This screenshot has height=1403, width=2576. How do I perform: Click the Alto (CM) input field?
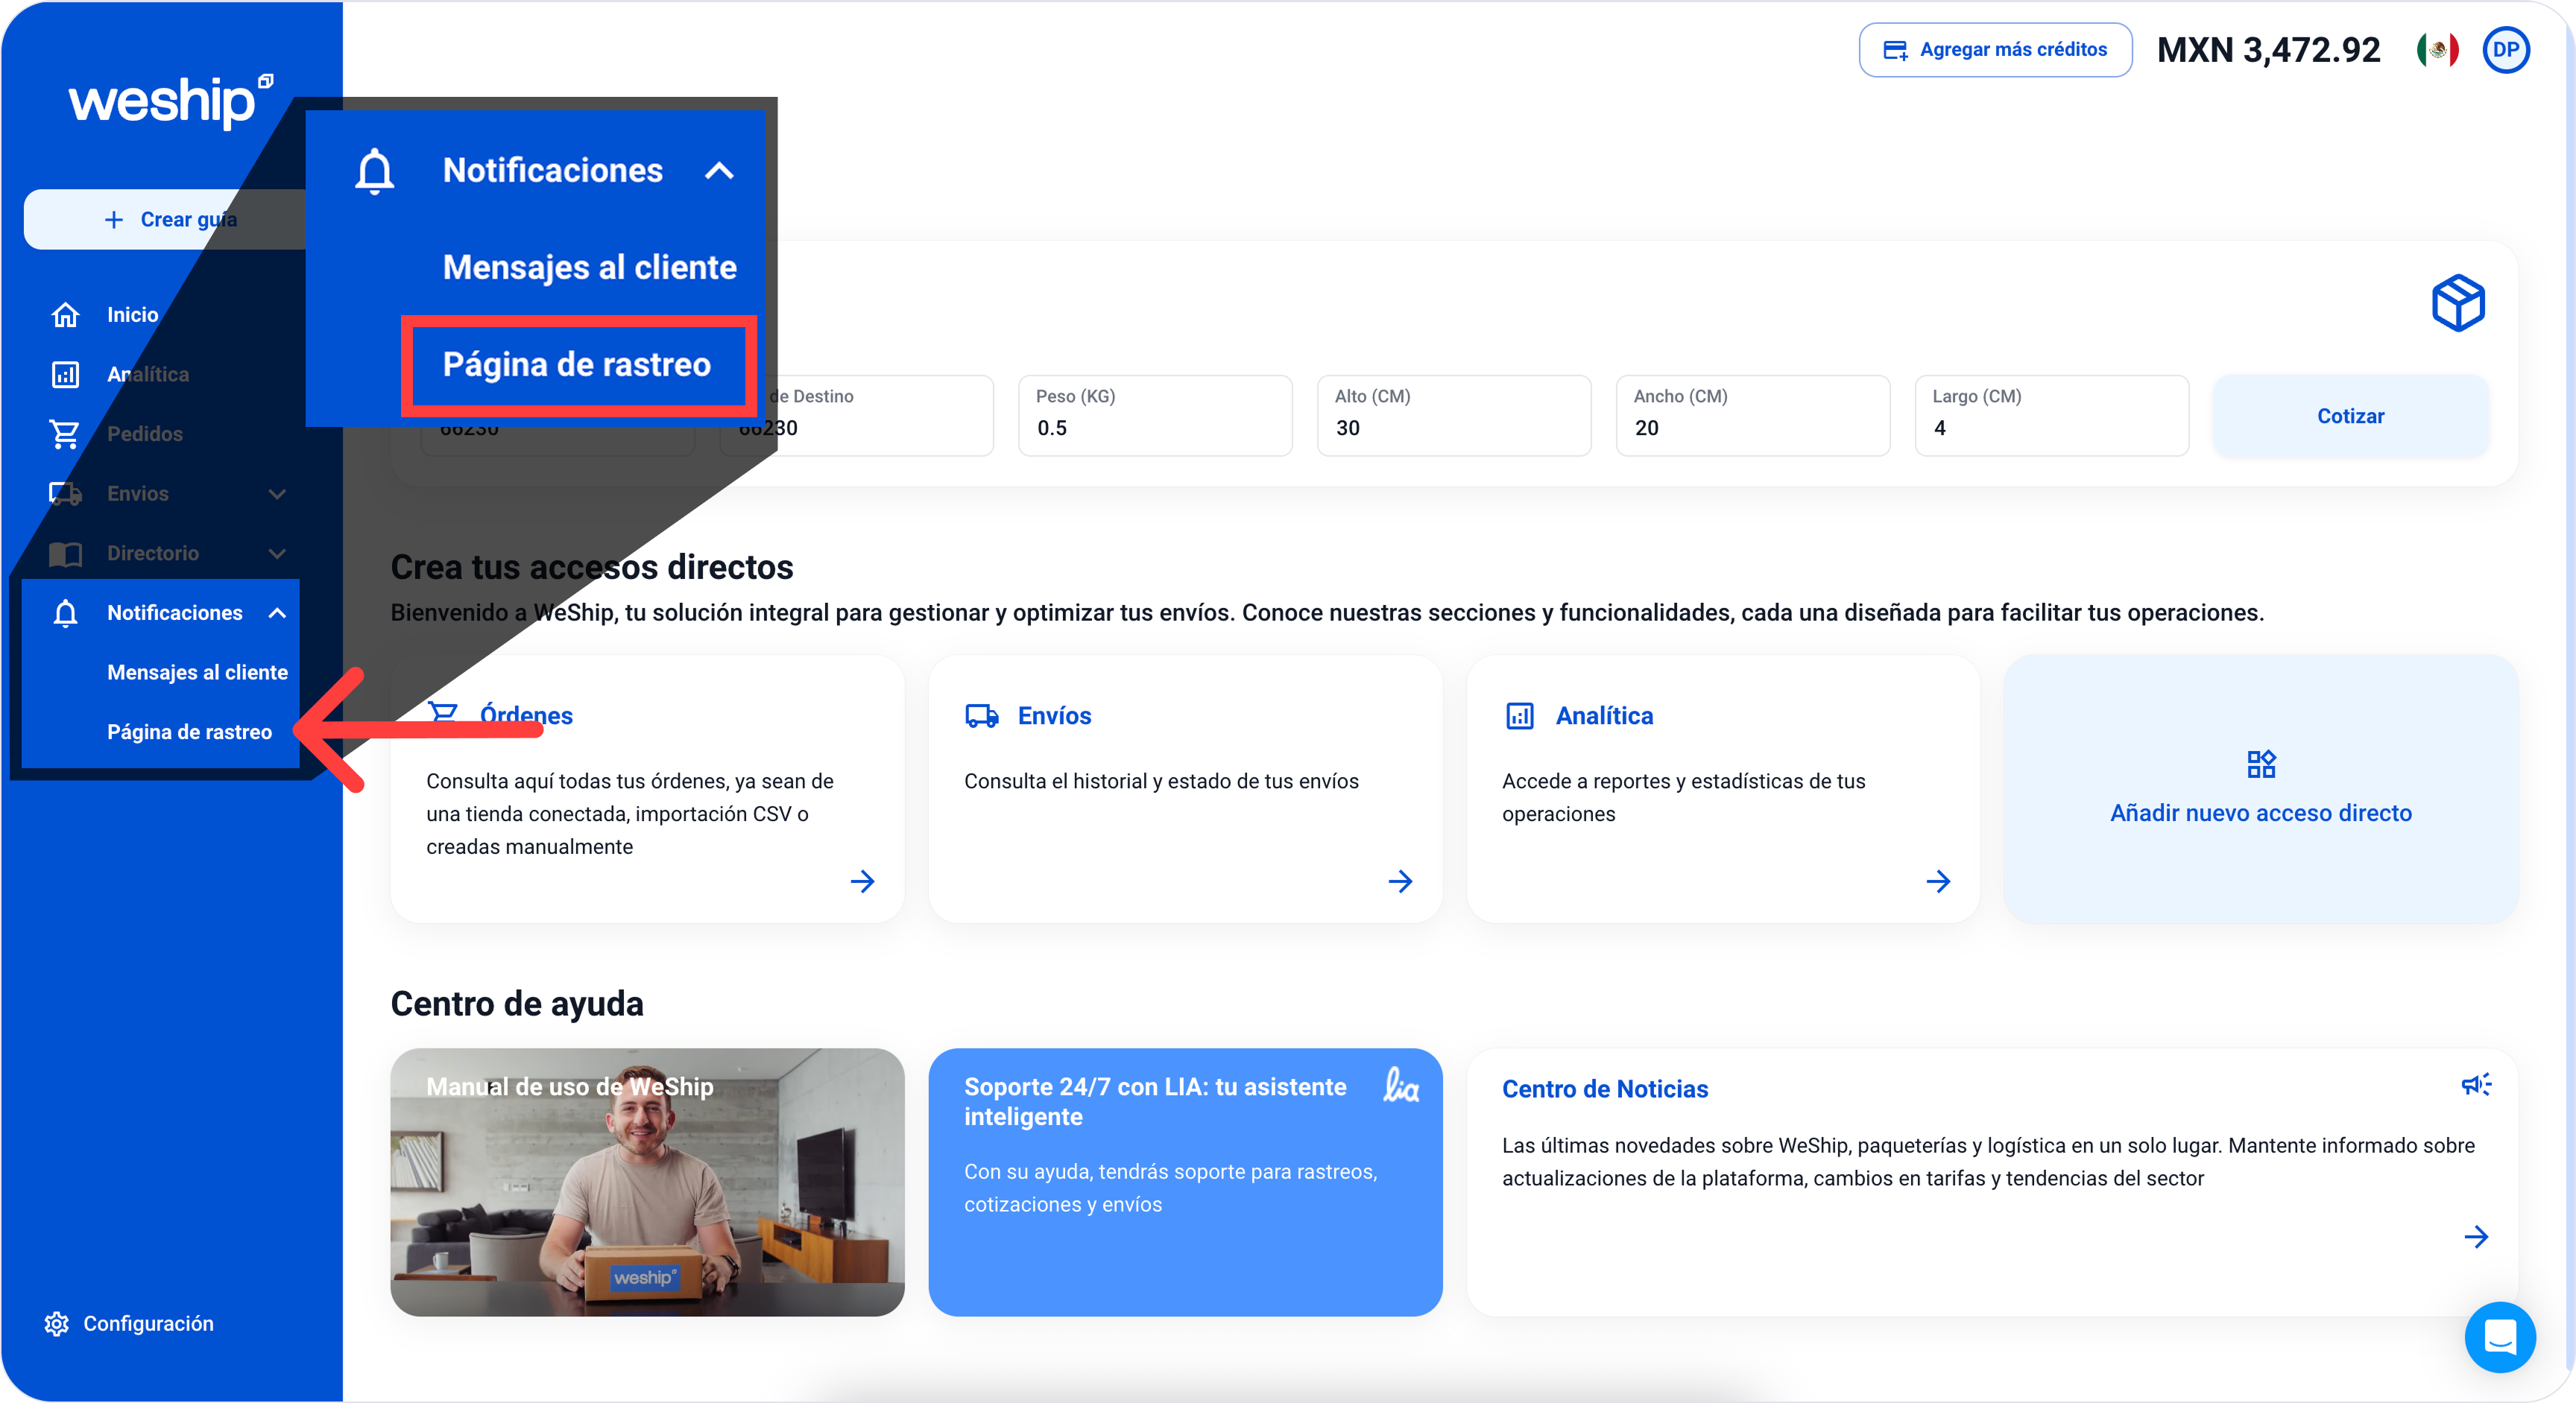(1454, 417)
